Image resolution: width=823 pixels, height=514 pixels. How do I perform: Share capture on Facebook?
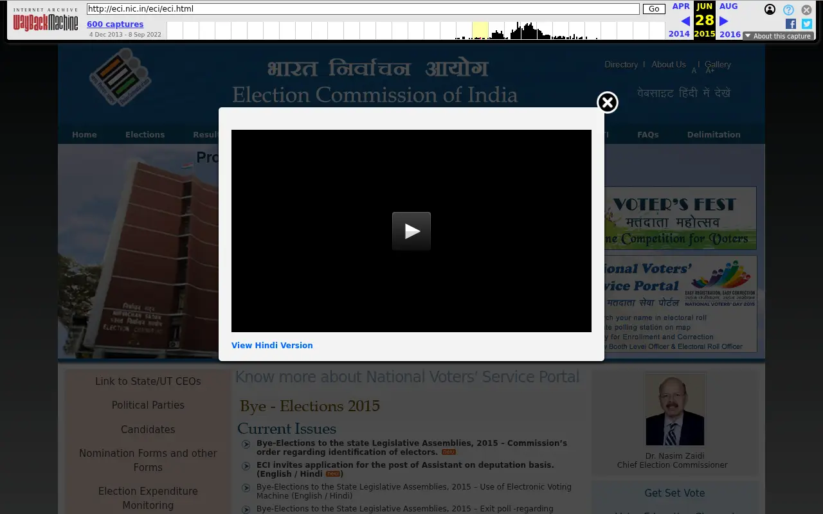click(791, 24)
